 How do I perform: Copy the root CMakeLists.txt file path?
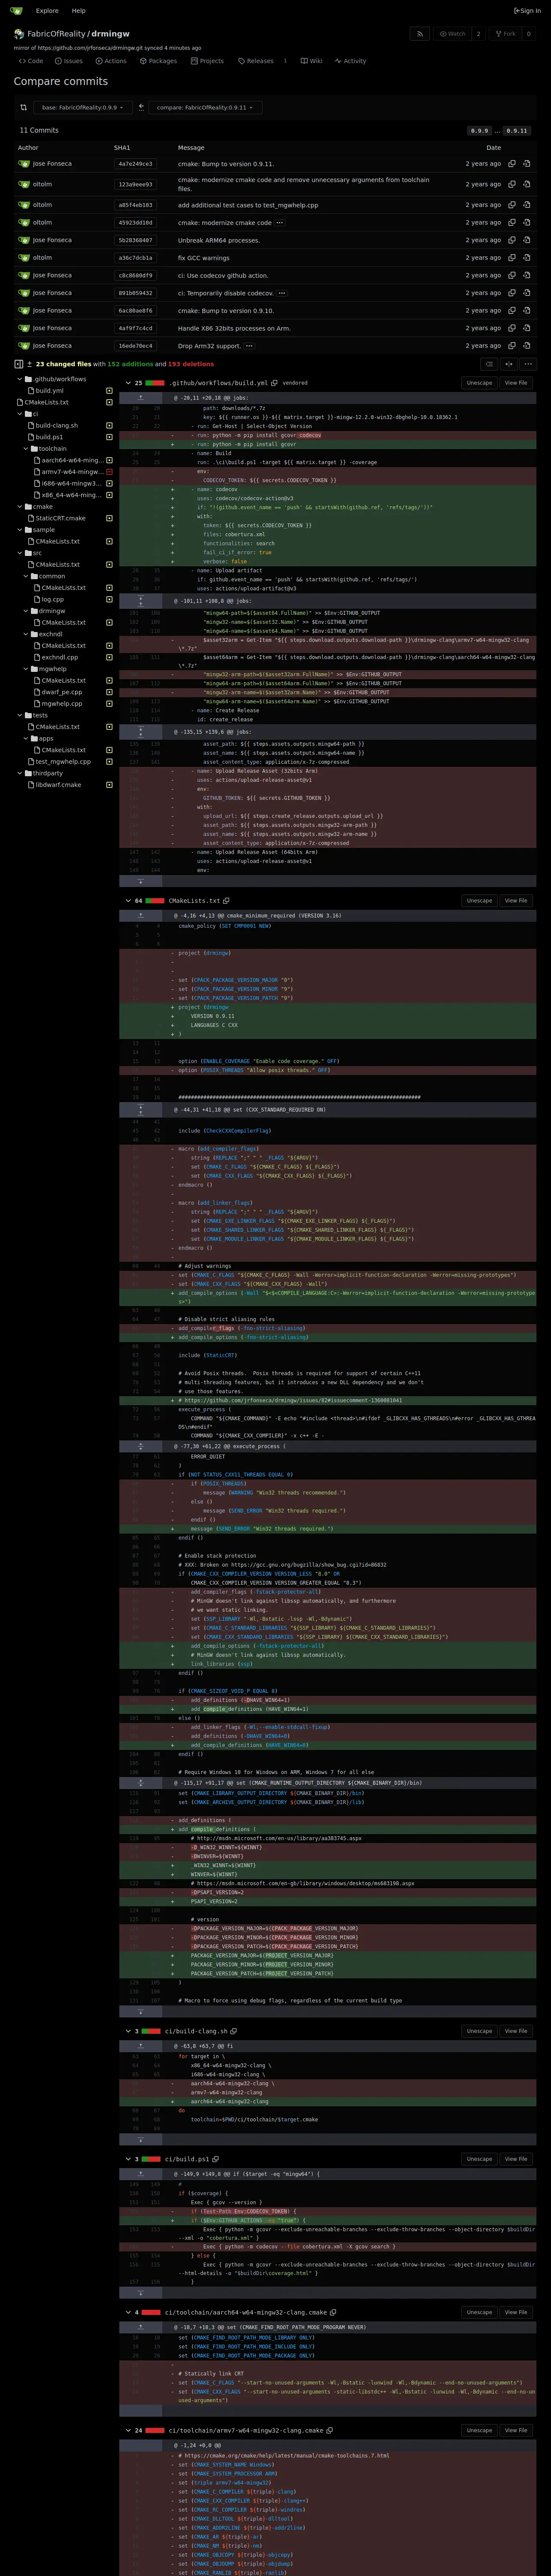227,901
